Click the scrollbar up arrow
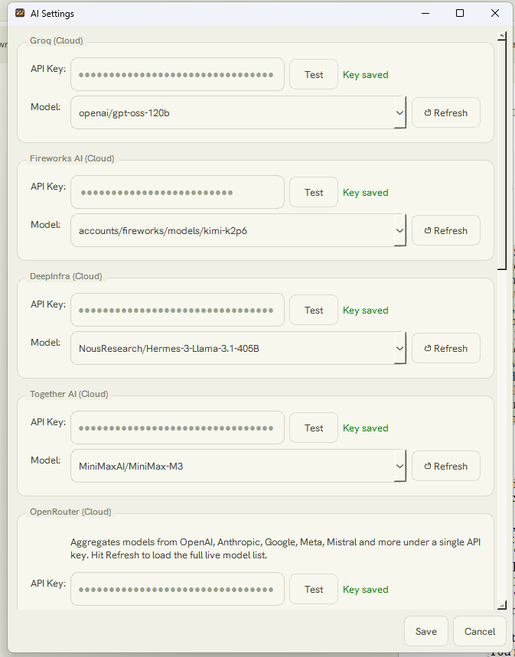Screen dimensions: 515x657 [502, 36]
